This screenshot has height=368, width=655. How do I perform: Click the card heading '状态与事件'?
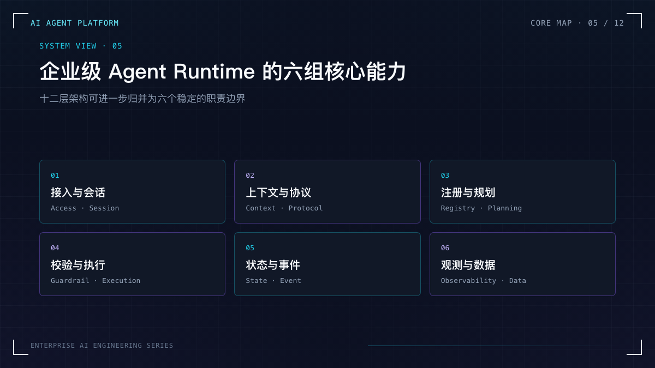point(273,265)
